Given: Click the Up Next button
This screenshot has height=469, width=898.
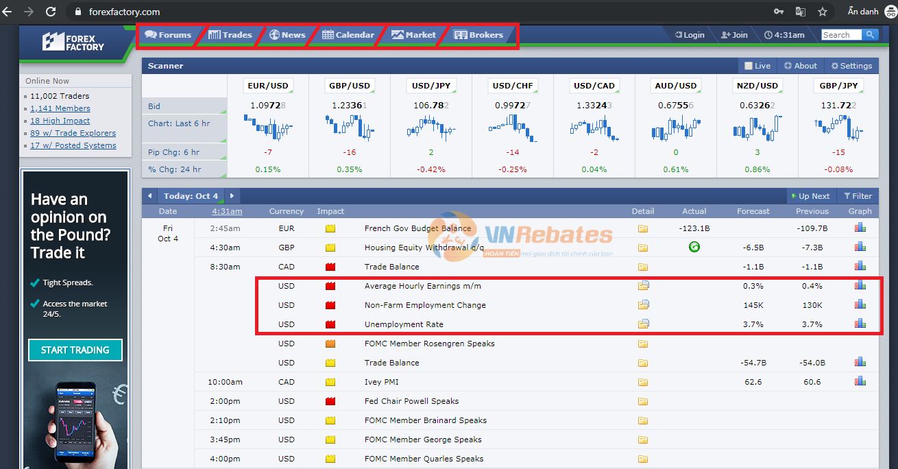Looking at the screenshot, I should click(x=810, y=196).
